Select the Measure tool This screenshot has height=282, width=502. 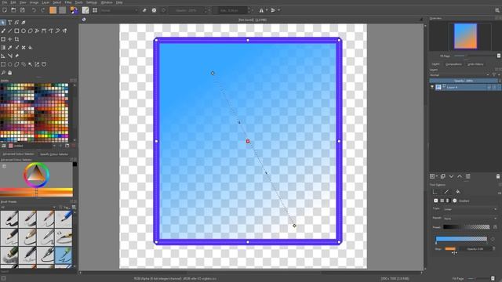pyautogui.click(x=10, y=56)
